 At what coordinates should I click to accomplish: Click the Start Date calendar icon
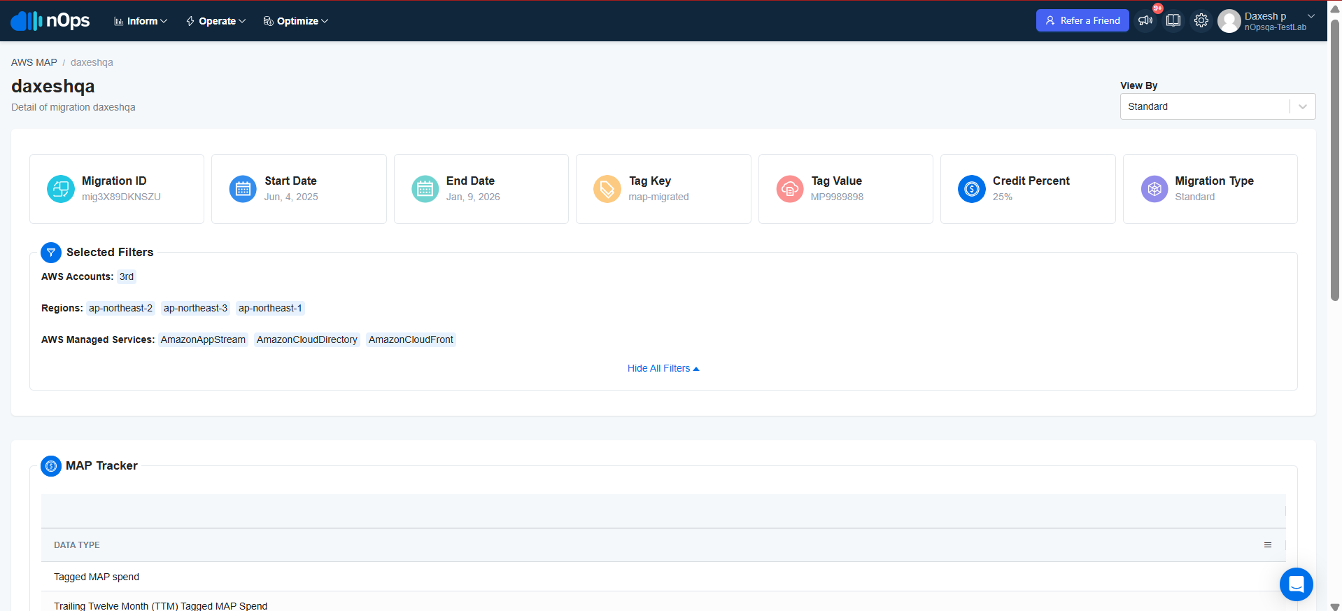(x=243, y=189)
